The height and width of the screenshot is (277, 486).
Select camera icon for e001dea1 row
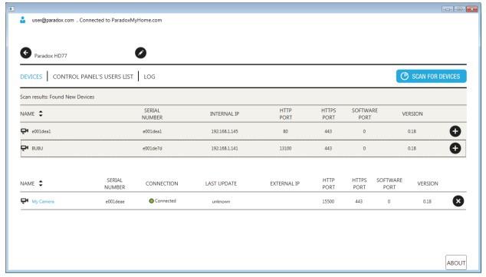(x=25, y=131)
